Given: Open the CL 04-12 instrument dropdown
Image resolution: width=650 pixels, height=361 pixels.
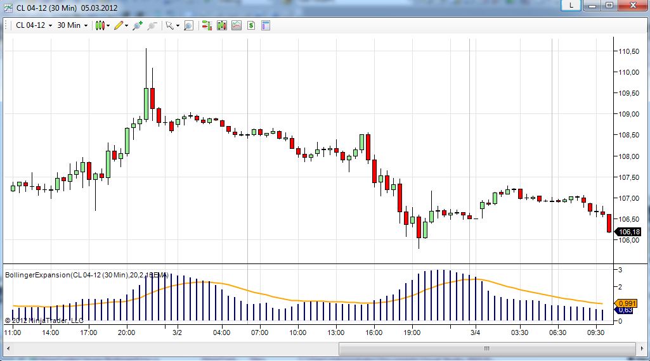Looking at the screenshot, I should pos(34,25).
